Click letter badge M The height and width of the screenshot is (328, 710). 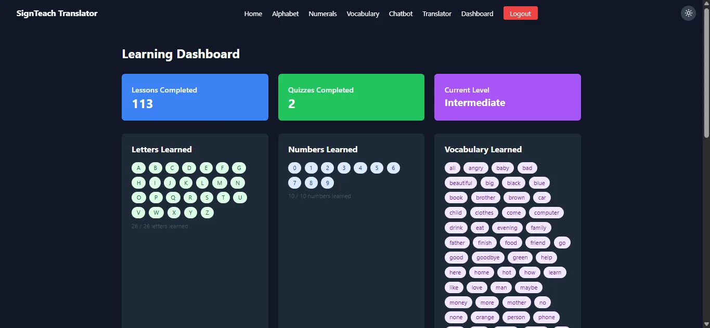[x=220, y=183]
